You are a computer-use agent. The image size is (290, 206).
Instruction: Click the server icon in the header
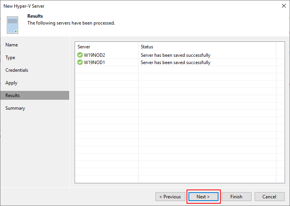click(x=12, y=25)
